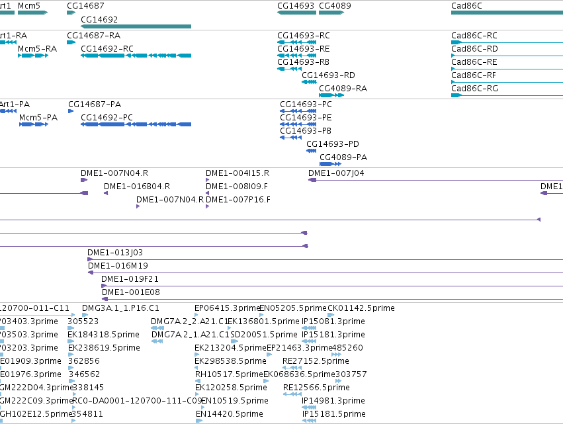
Task: Select protein CG4089-PA
Action: 330,164
